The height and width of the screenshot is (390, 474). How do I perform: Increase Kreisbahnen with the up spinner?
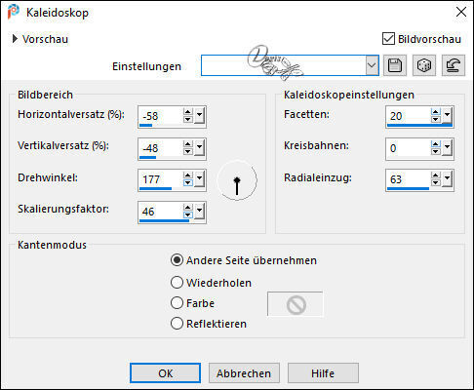pyautogui.click(x=436, y=143)
